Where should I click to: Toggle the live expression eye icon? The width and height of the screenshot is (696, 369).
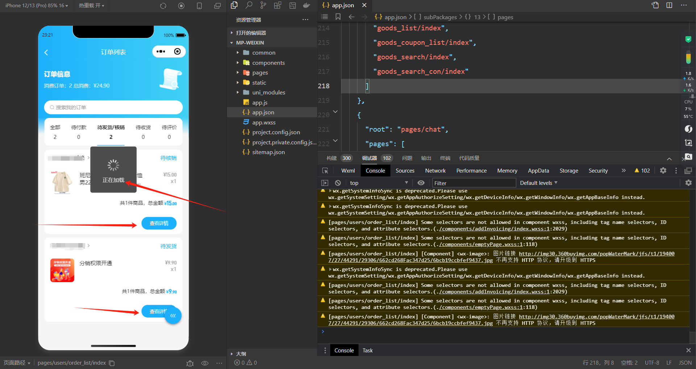coord(421,183)
